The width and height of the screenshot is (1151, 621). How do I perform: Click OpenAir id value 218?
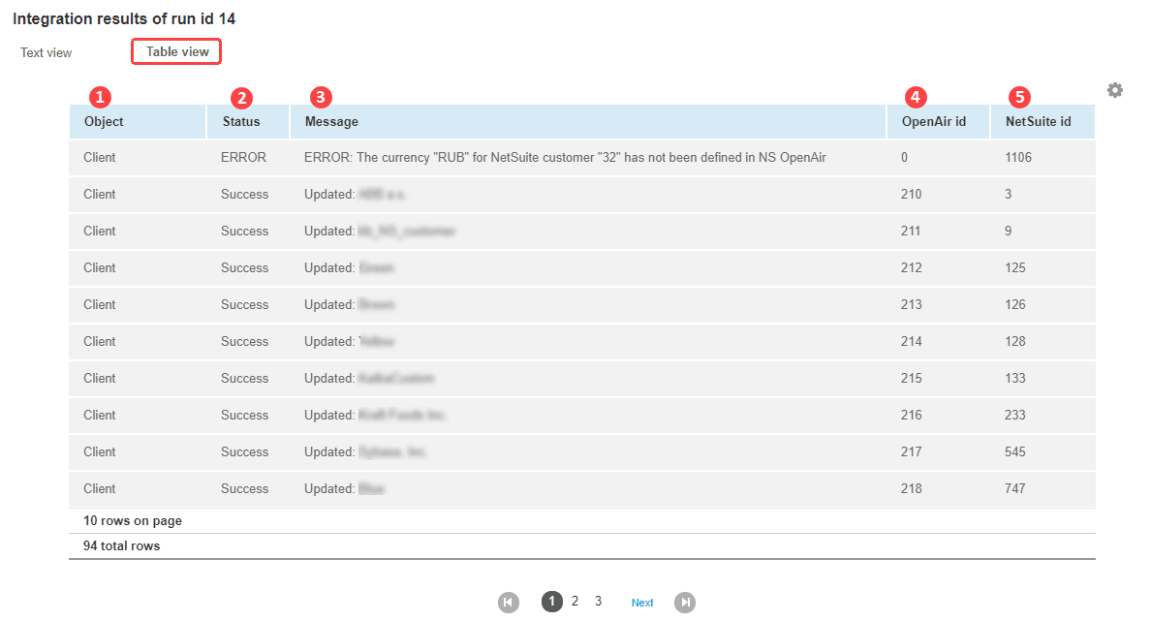tap(911, 488)
